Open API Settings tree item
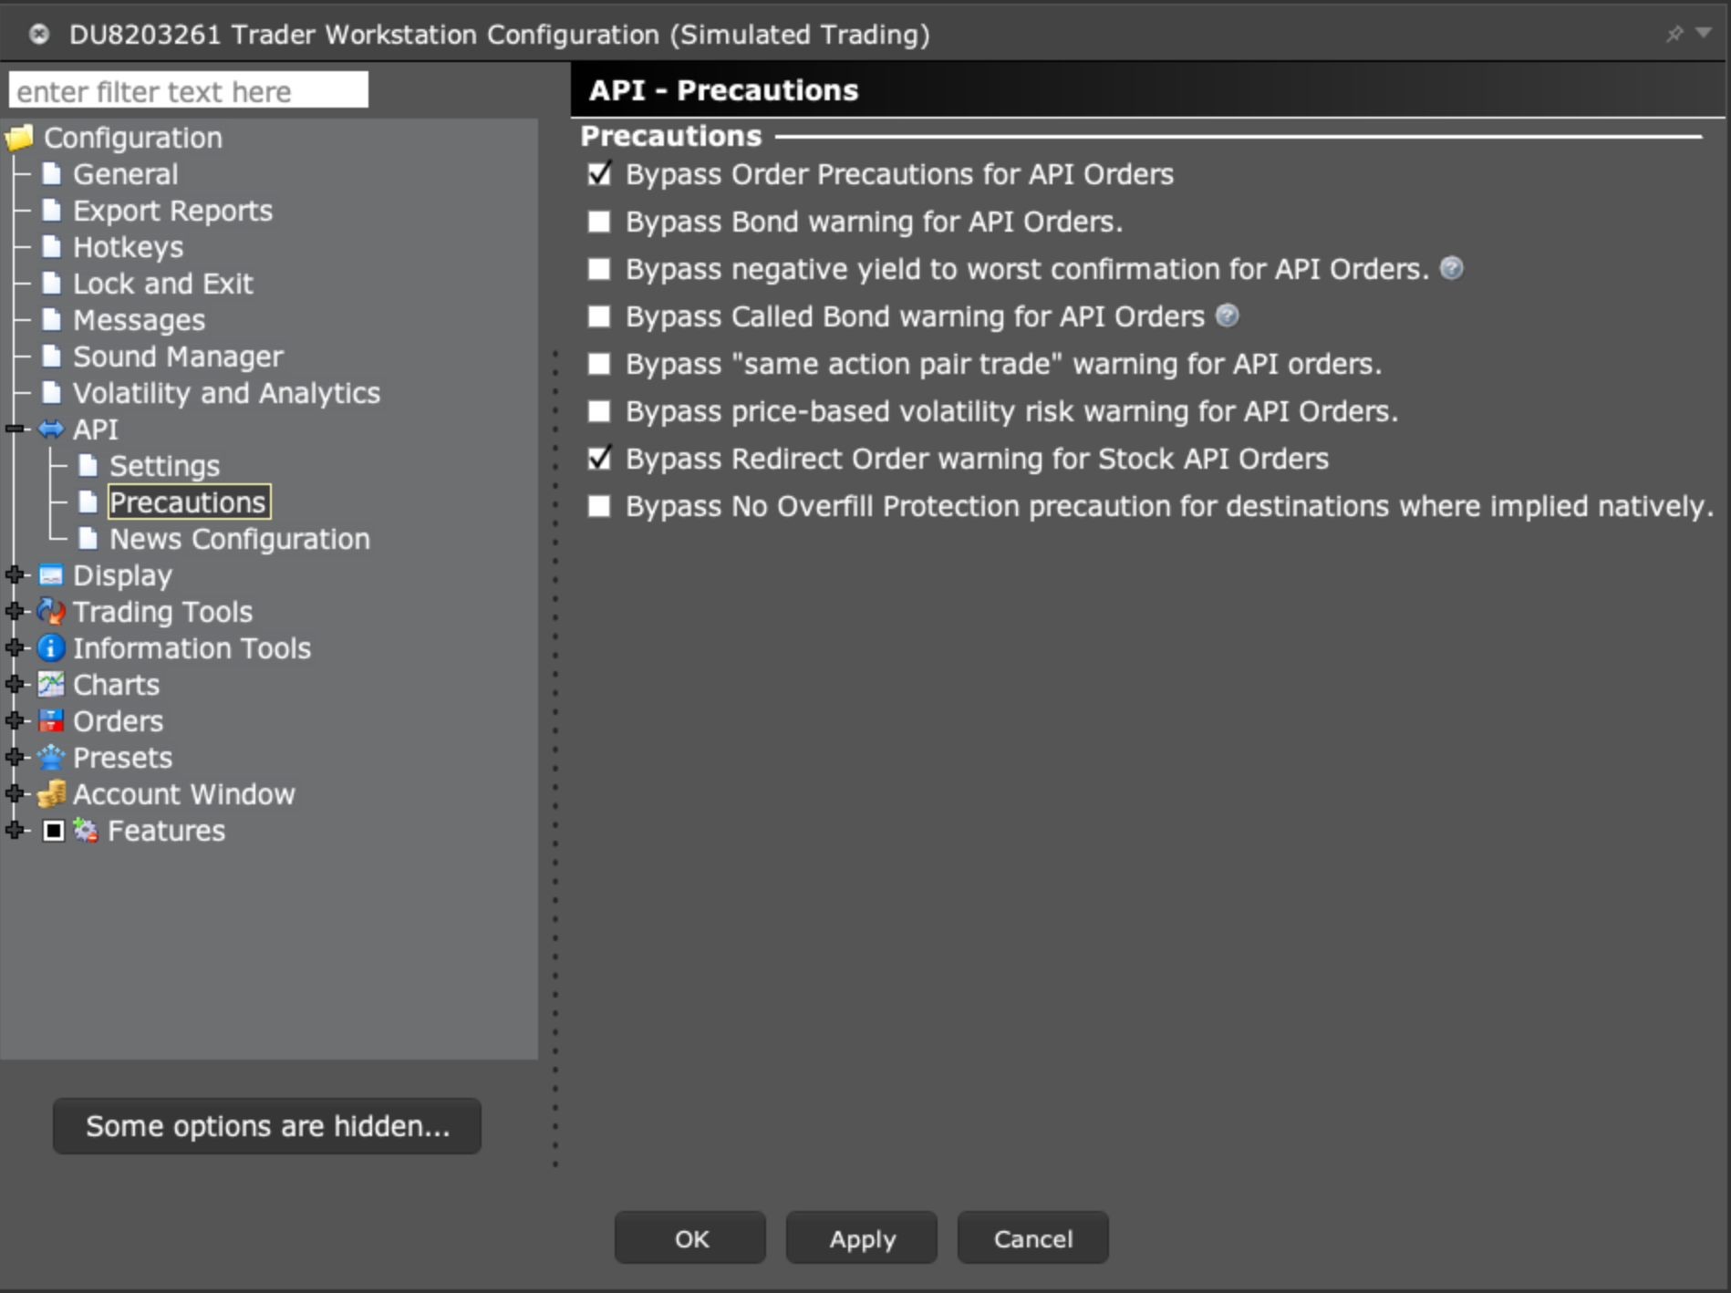Viewport: 1731px width, 1293px height. point(164,466)
